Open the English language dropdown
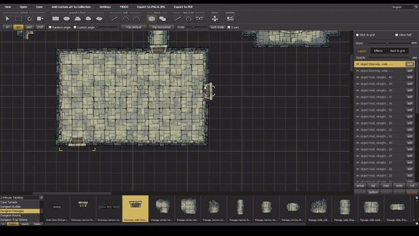The width and height of the screenshot is (419, 236). click(405, 7)
